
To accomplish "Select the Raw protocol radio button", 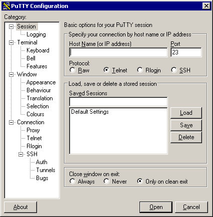I will 72,70.
